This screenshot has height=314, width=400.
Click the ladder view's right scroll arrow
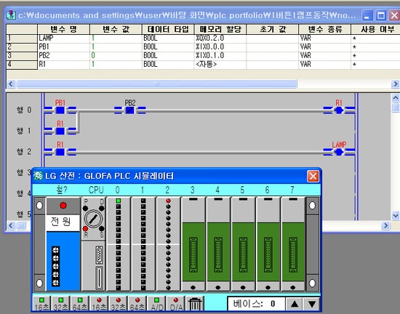(x=385, y=225)
